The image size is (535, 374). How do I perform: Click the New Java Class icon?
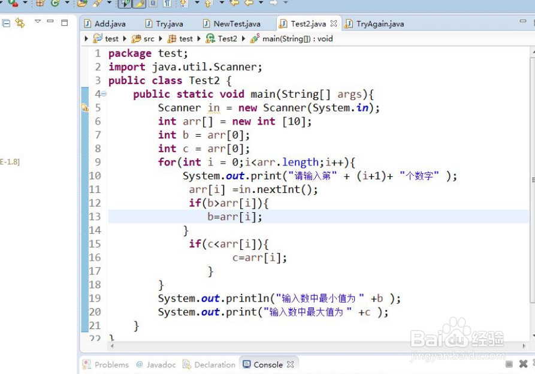coord(55,3)
